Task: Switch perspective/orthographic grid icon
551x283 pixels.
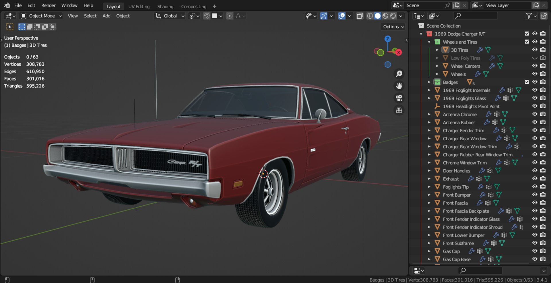Action: pyautogui.click(x=399, y=110)
